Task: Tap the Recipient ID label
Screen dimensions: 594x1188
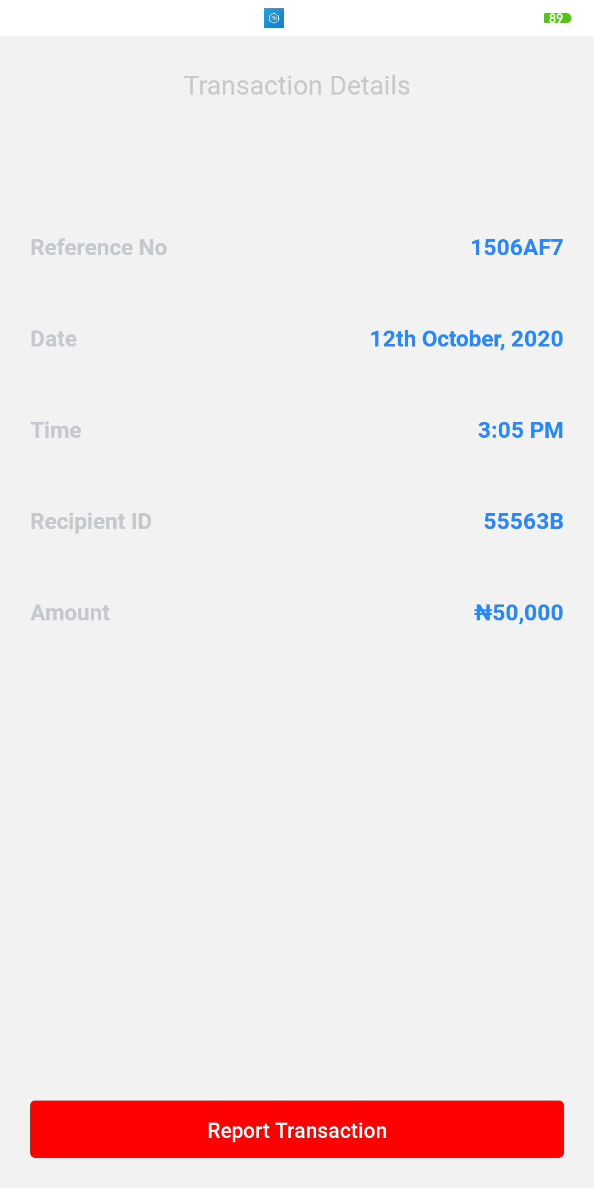Action: tap(91, 521)
